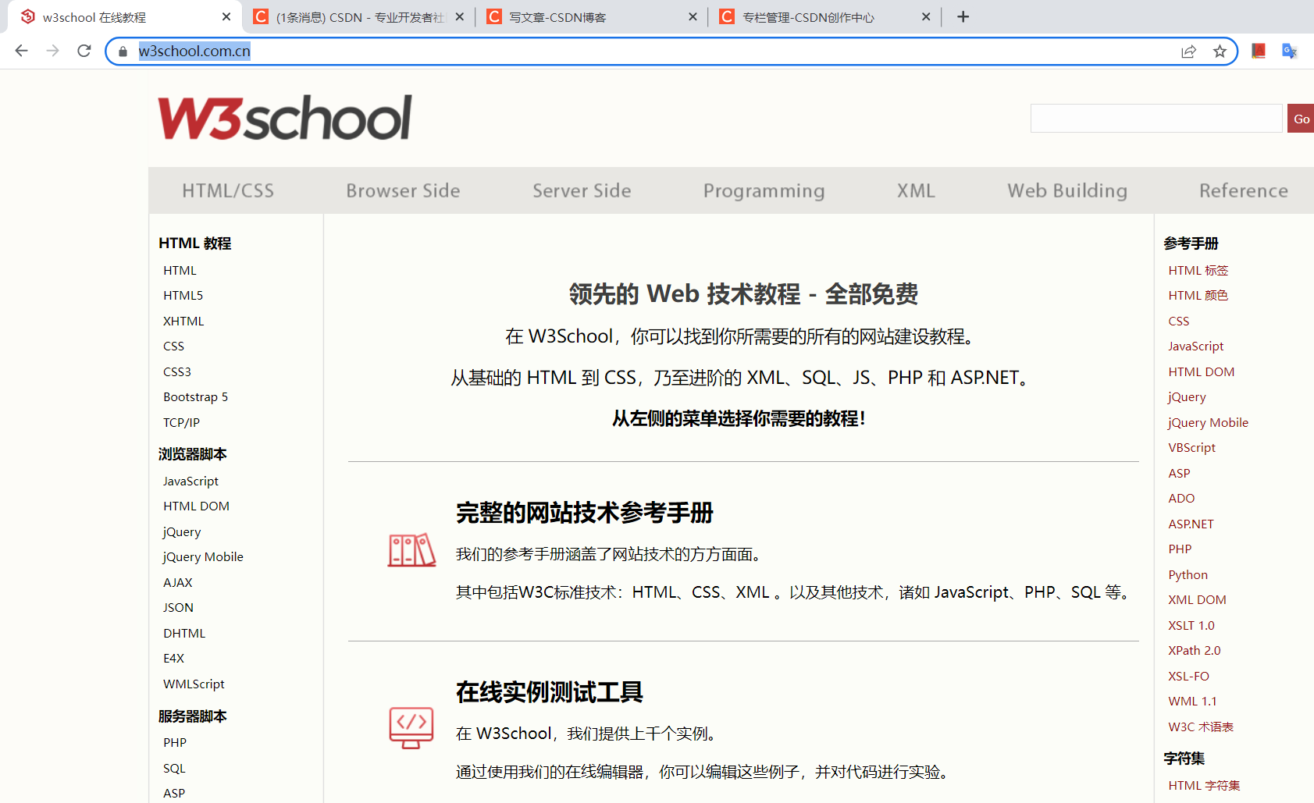
Task: Open the XML DOM reference link
Action: pos(1197,600)
